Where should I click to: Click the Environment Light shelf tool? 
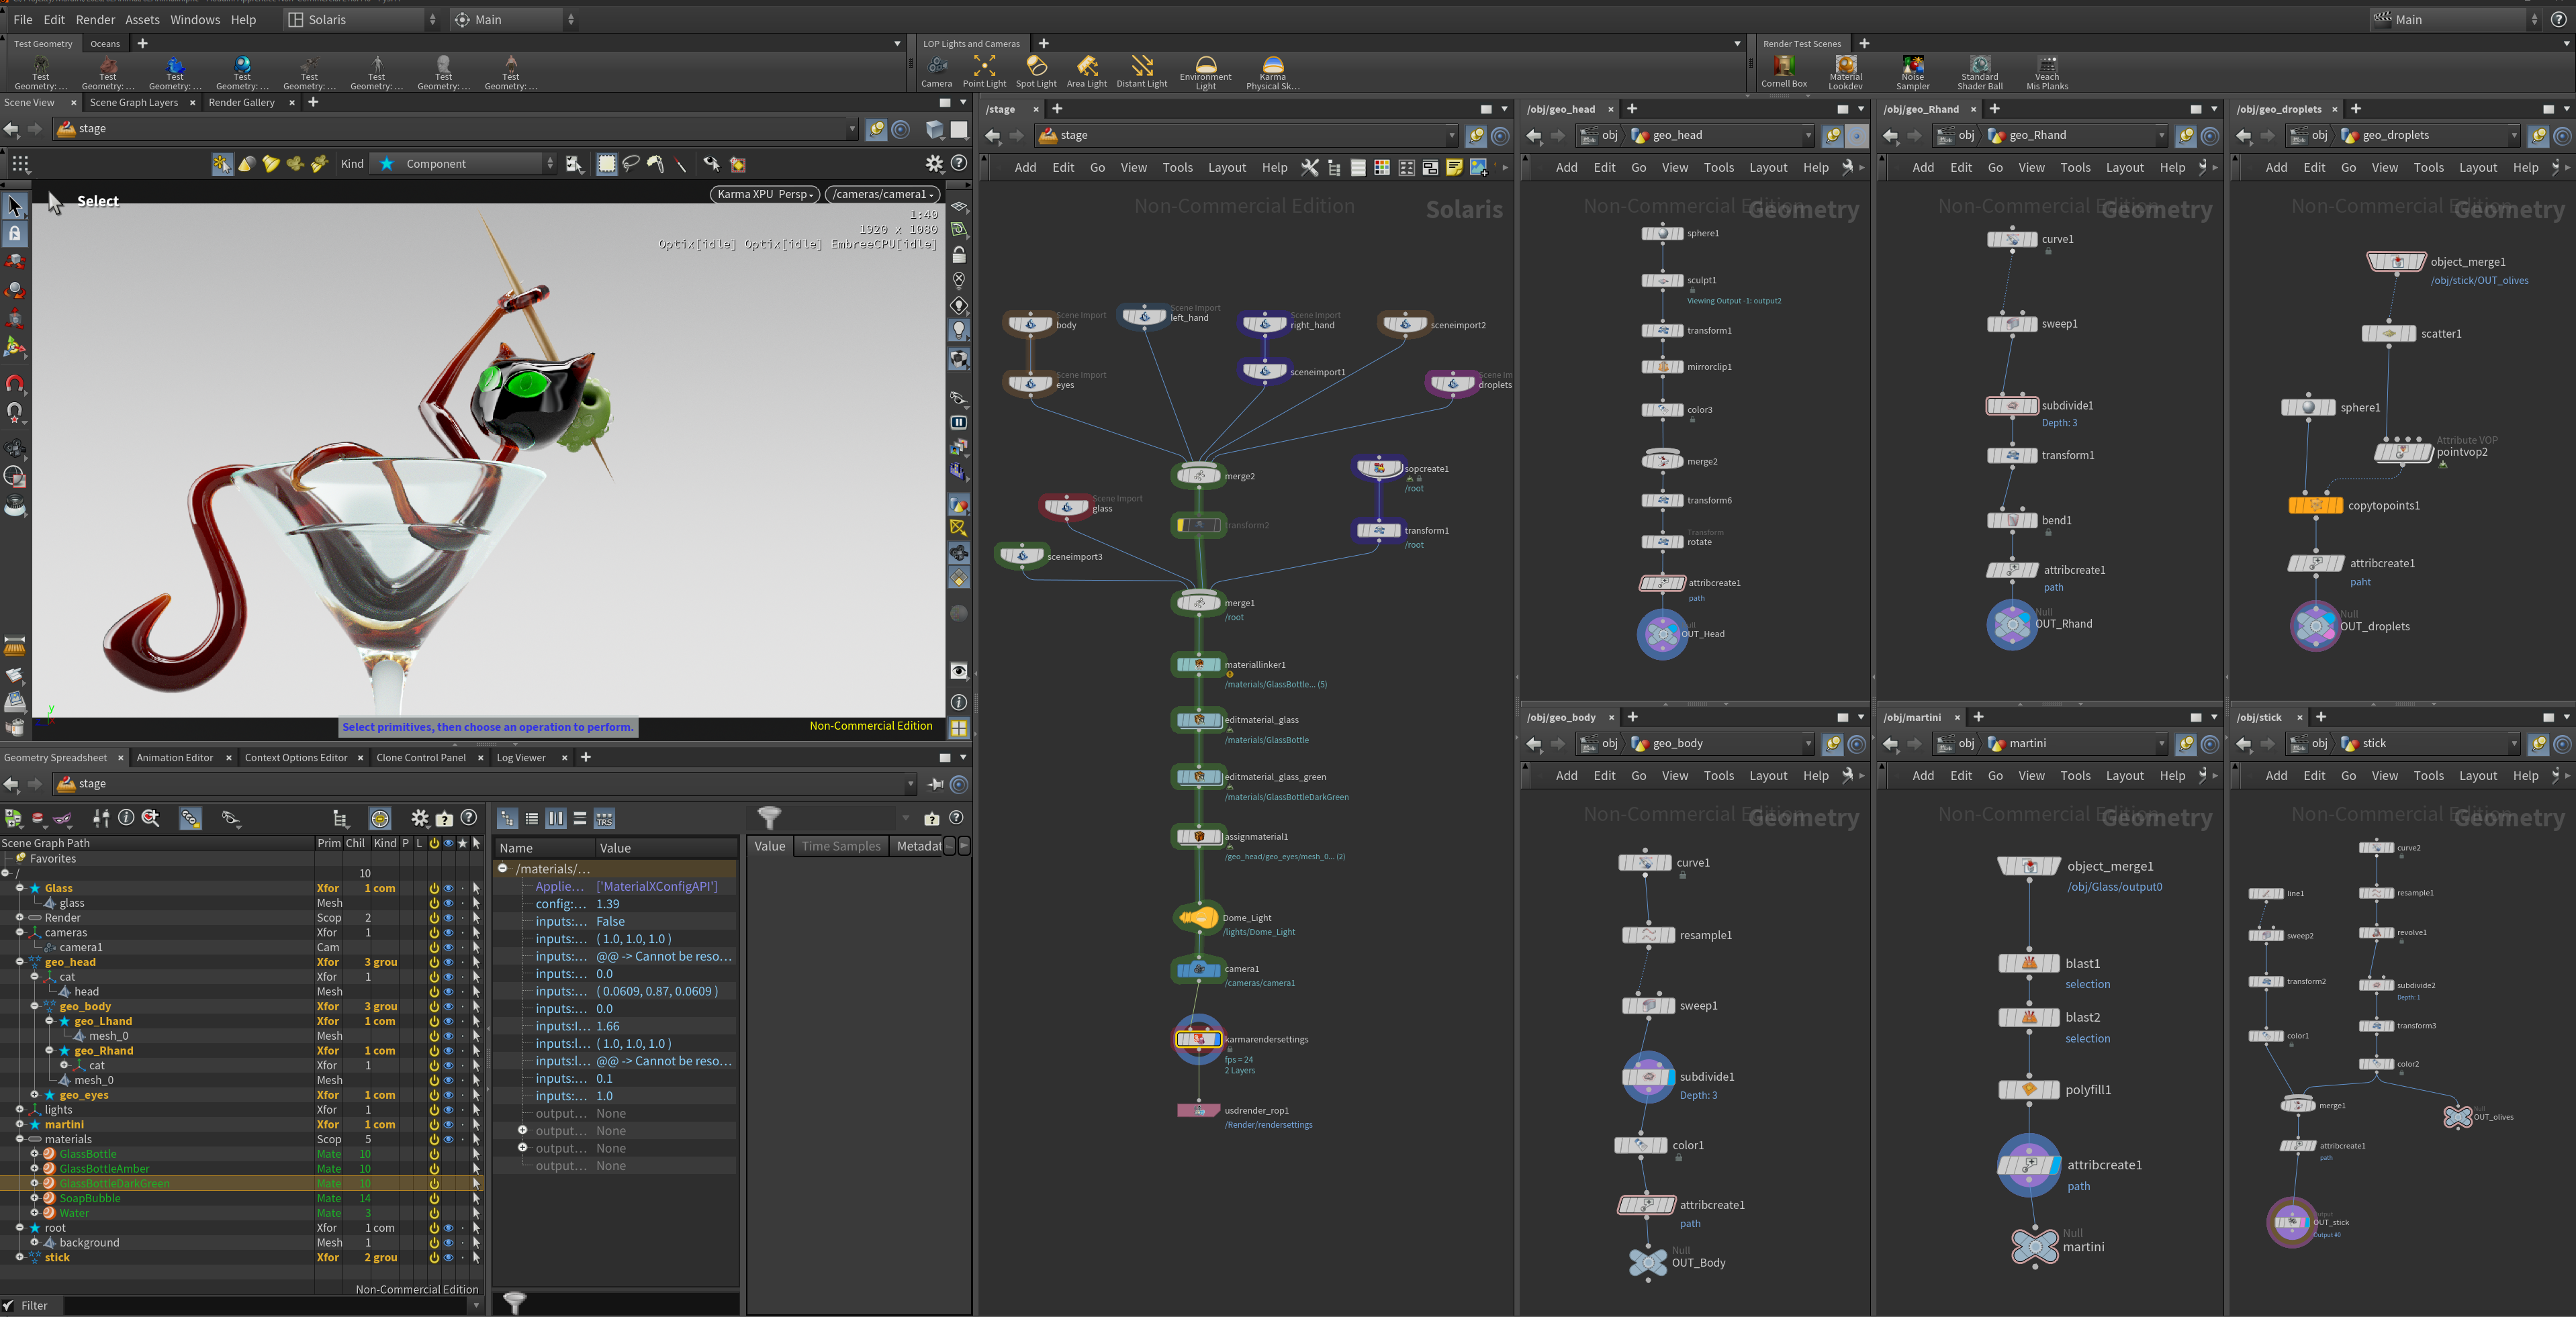point(1205,72)
